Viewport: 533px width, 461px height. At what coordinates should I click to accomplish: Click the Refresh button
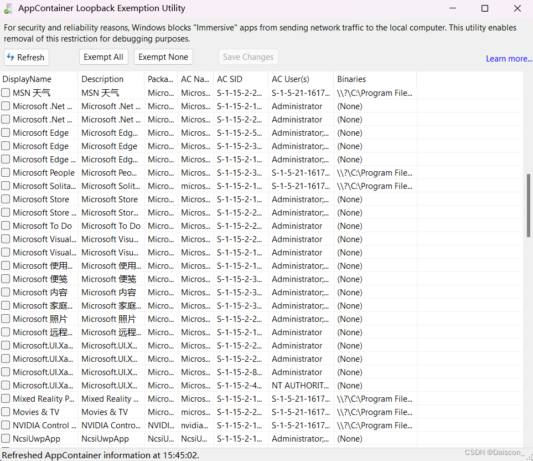(x=27, y=57)
